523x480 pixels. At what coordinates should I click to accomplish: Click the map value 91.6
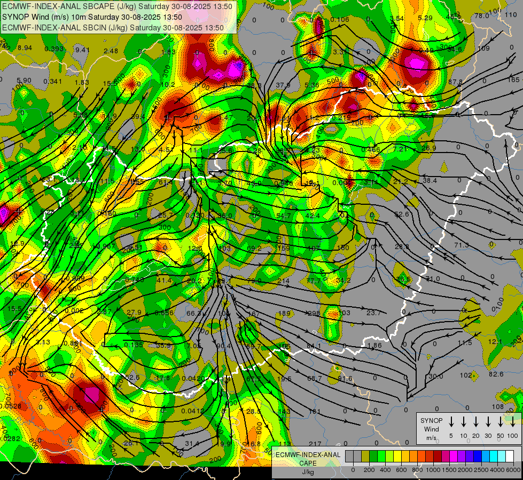(345, 379)
